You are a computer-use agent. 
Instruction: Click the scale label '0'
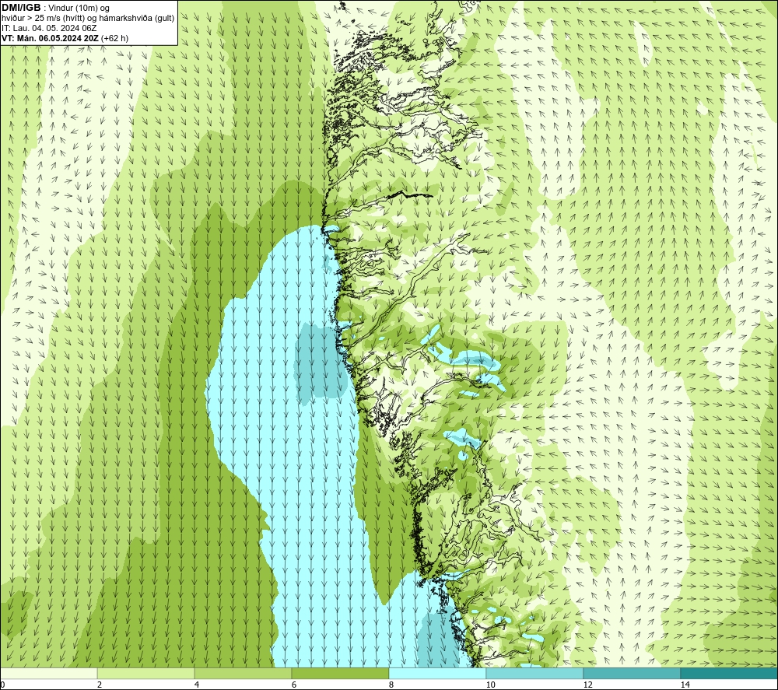tap(2, 685)
